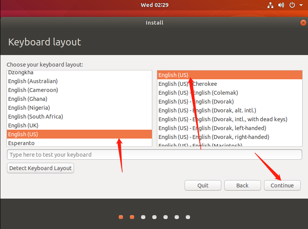Click the Continue button
The width and height of the screenshot is (308, 229).
pyautogui.click(x=282, y=185)
